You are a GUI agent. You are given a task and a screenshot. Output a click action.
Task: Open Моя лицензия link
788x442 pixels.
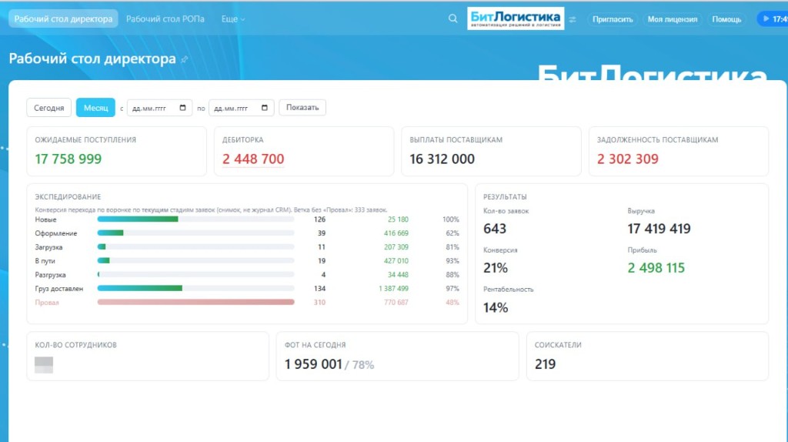[672, 19]
